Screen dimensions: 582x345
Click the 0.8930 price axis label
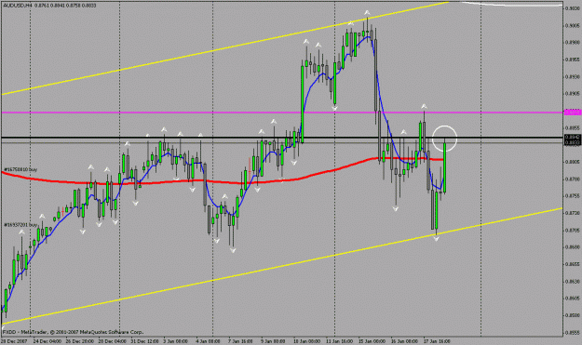coord(573,76)
